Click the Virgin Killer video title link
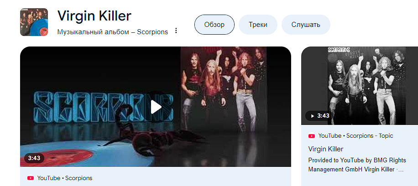This screenshot has width=418, height=186. coord(326,149)
